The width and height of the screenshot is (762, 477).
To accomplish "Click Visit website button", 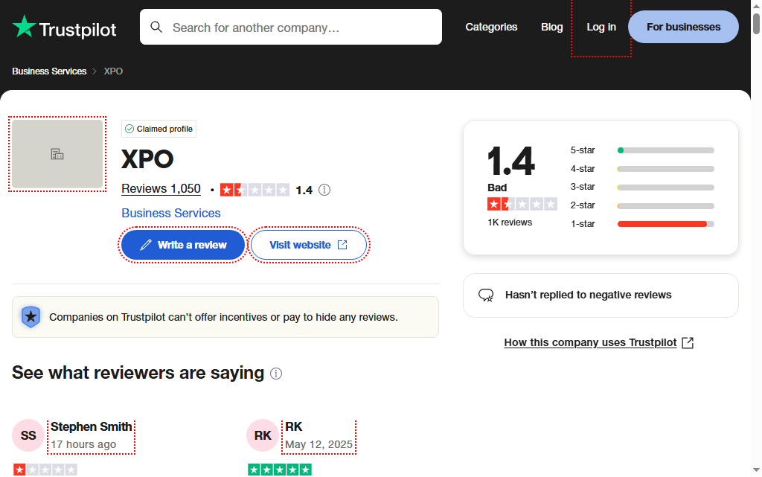I will click(309, 245).
